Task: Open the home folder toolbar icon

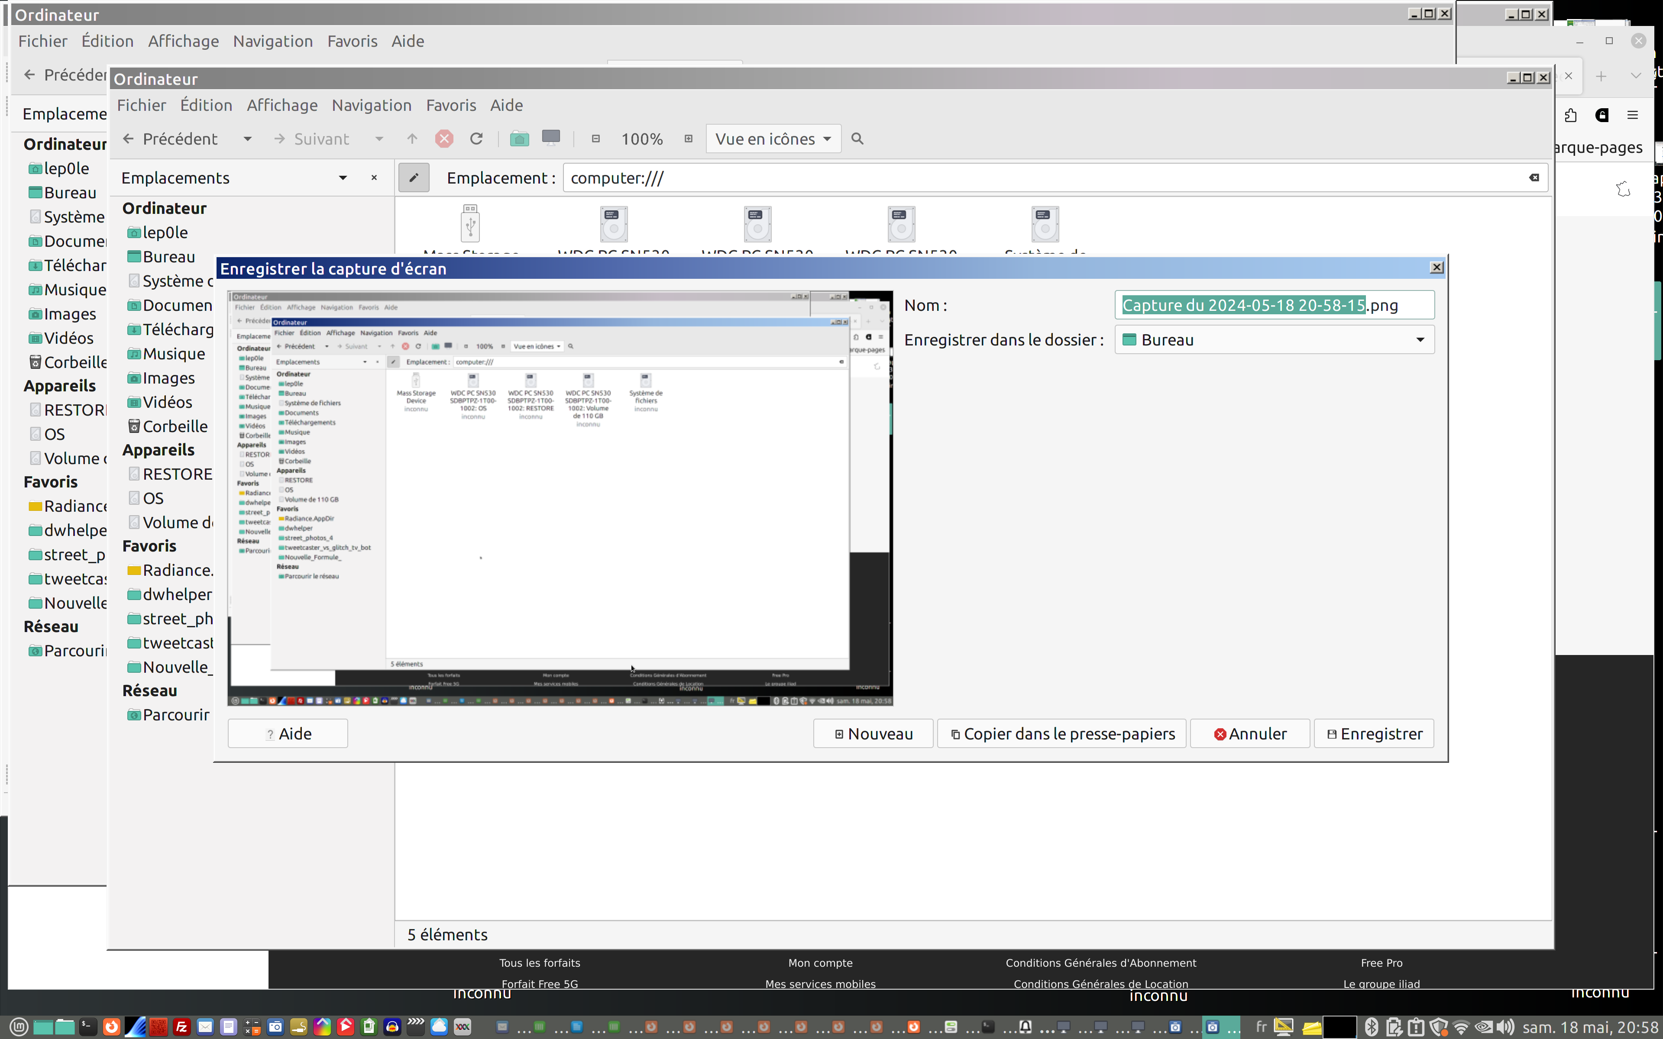Action: pyautogui.click(x=520, y=139)
